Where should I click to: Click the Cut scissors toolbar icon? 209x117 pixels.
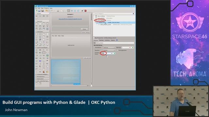58,11
